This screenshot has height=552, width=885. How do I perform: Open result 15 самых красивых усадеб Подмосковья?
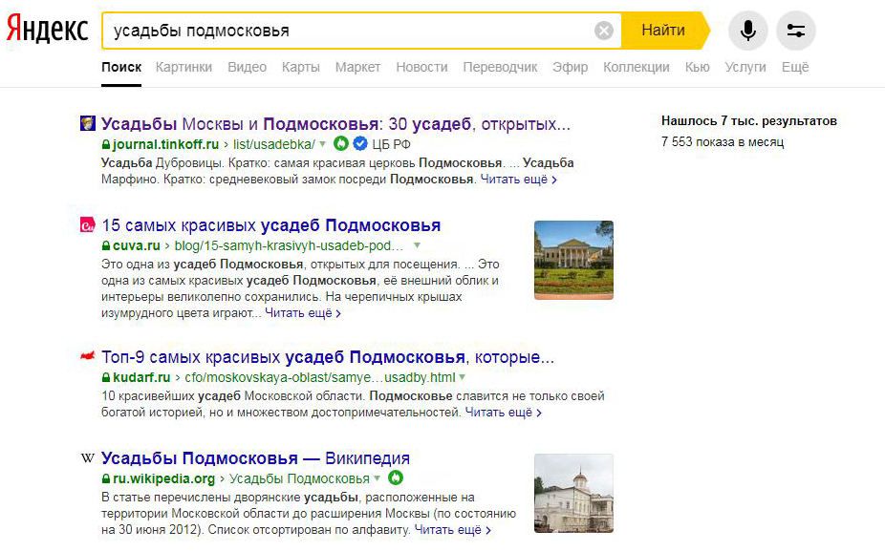(270, 225)
